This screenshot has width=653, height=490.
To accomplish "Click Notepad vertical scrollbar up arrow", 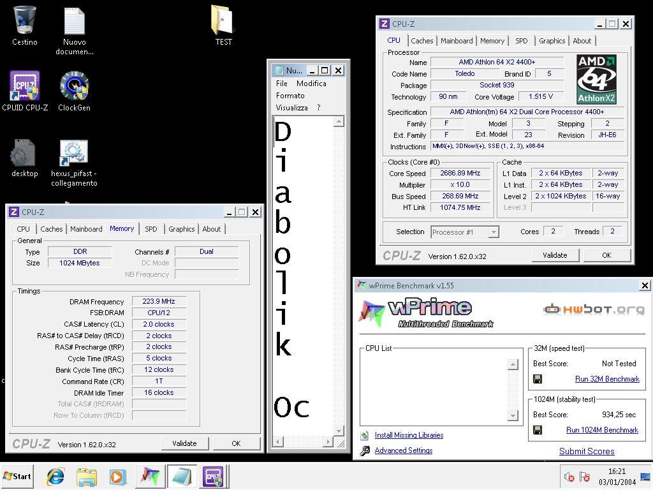I will tap(339, 121).
